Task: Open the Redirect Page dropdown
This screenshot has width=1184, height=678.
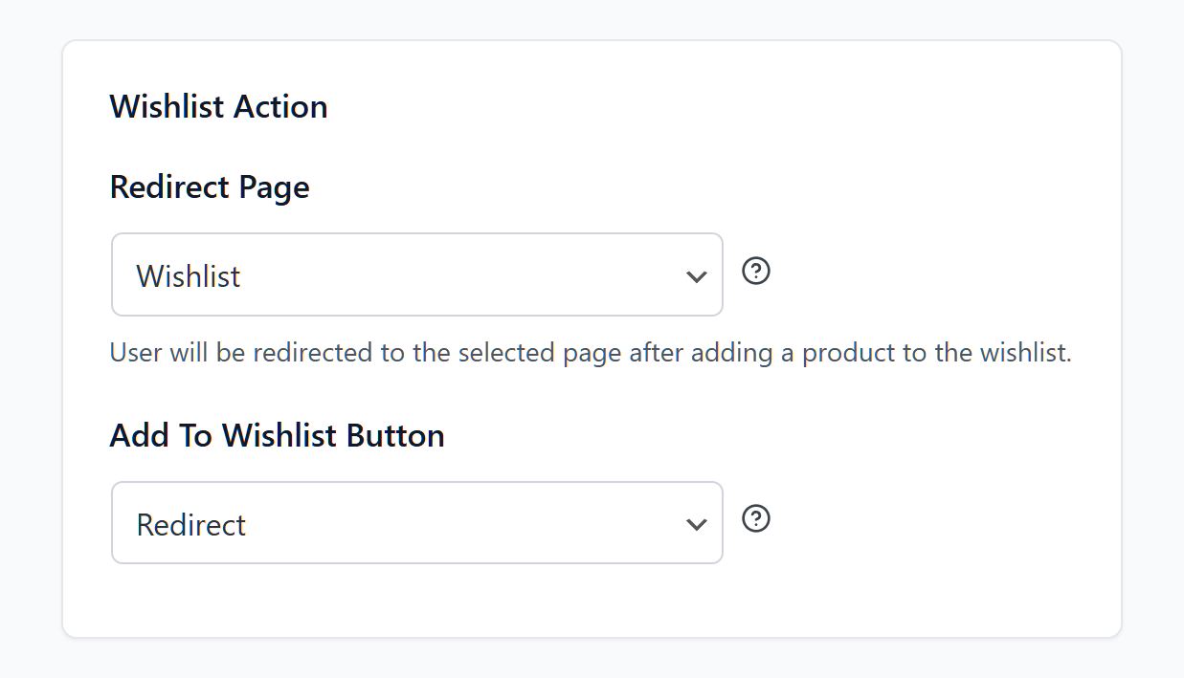Action: tap(416, 274)
